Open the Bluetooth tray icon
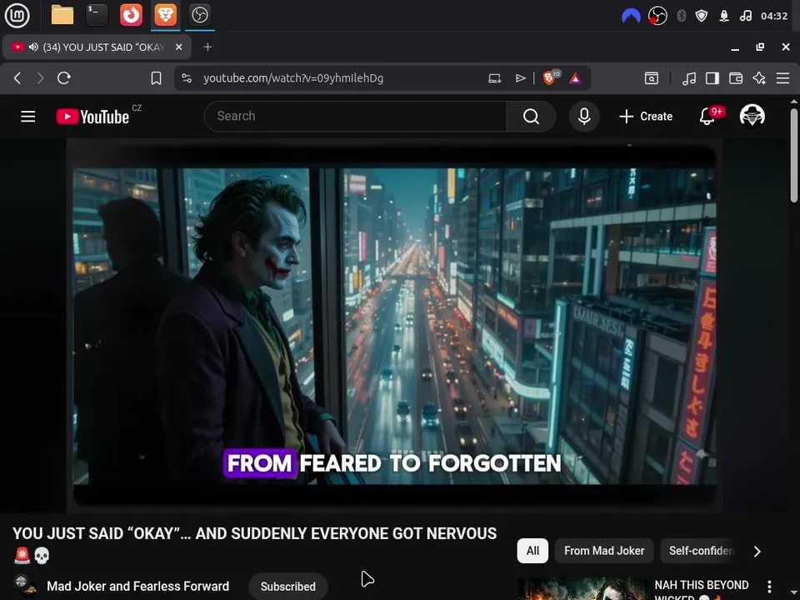The height and width of the screenshot is (600, 800). pyautogui.click(x=681, y=16)
